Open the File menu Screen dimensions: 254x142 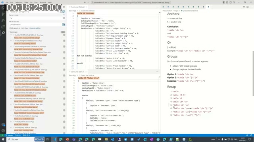(x=7, y=2)
